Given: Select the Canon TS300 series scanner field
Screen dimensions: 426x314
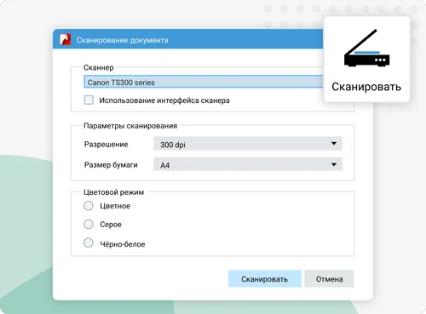Looking at the screenshot, I should pyautogui.click(x=204, y=82).
